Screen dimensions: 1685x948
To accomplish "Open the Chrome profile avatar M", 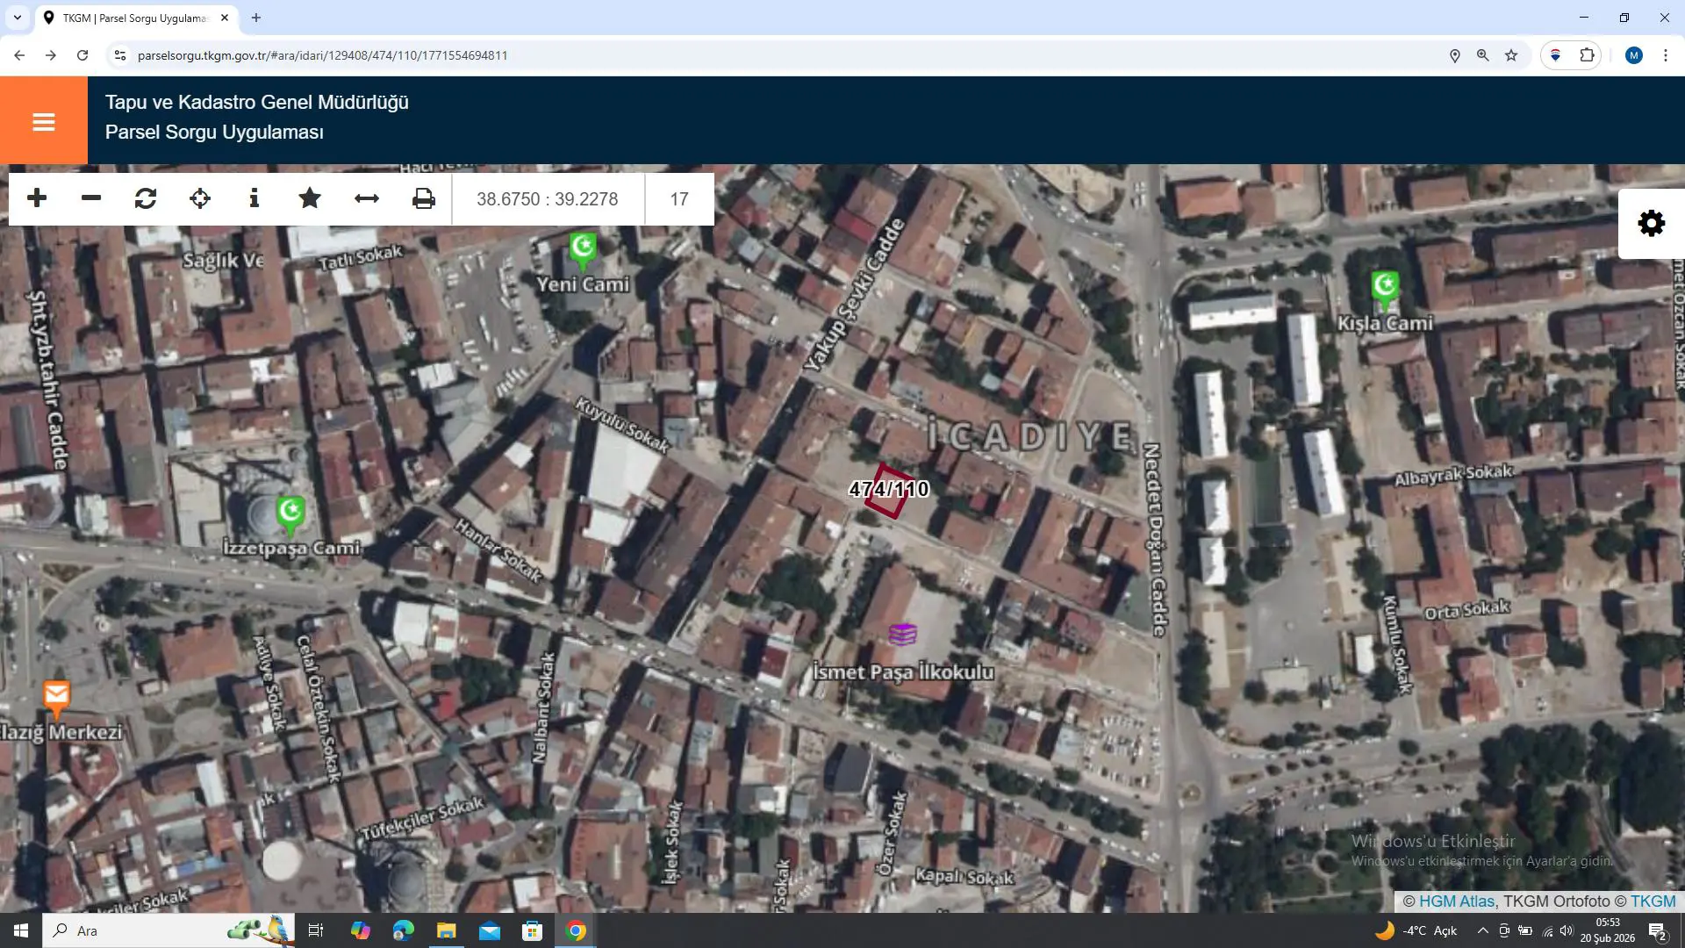I will pyautogui.click(x=1633, y=55).
